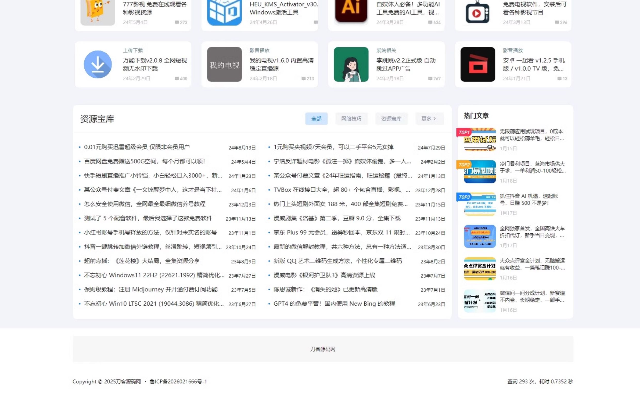Click the gray 我的电视 app icon
Viewport: 640px width, 393px height.
[x=225, y=64]
